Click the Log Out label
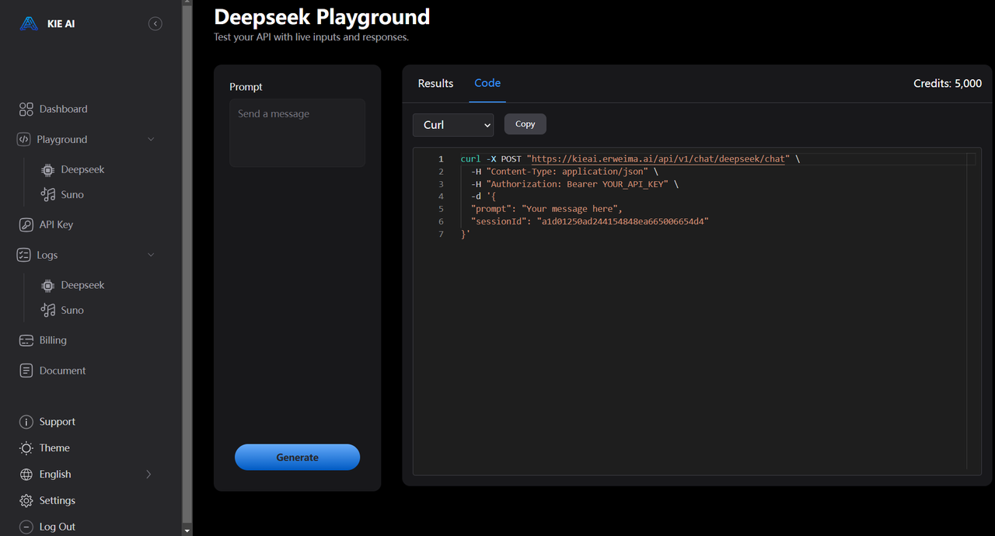 tap(58, 527)
